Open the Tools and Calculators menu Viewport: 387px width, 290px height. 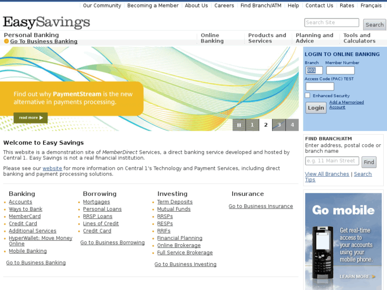point(359,38)
